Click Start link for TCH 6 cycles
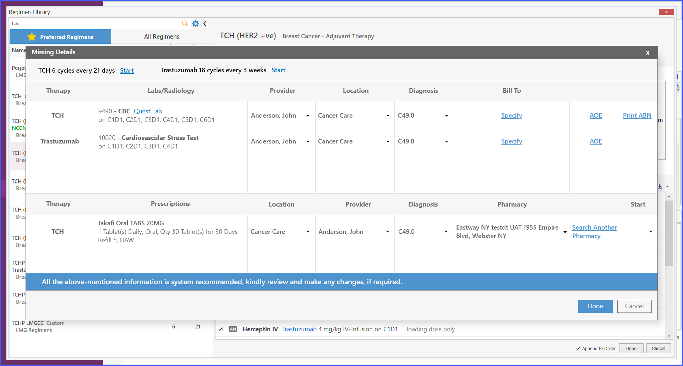 coord(127,71)
